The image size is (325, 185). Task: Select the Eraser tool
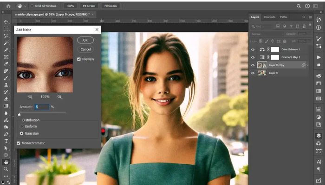[x=6, y=99]
